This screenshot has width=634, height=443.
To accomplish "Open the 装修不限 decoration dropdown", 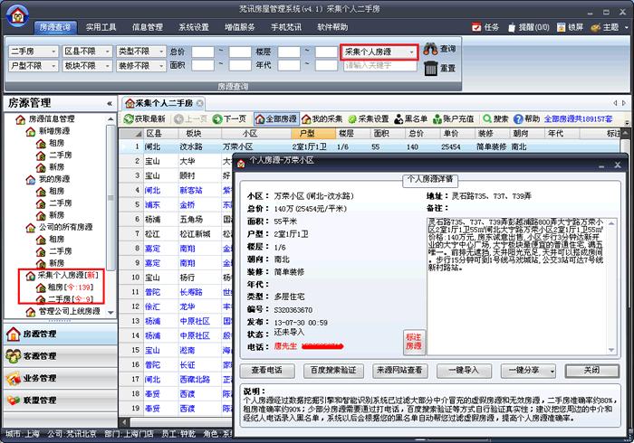I will click(x=141, y=66).
